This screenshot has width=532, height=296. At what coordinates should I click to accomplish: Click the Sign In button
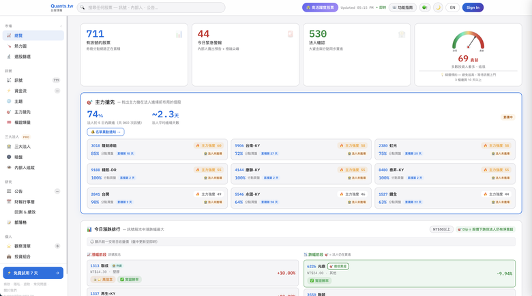click(x=473, y=8)
